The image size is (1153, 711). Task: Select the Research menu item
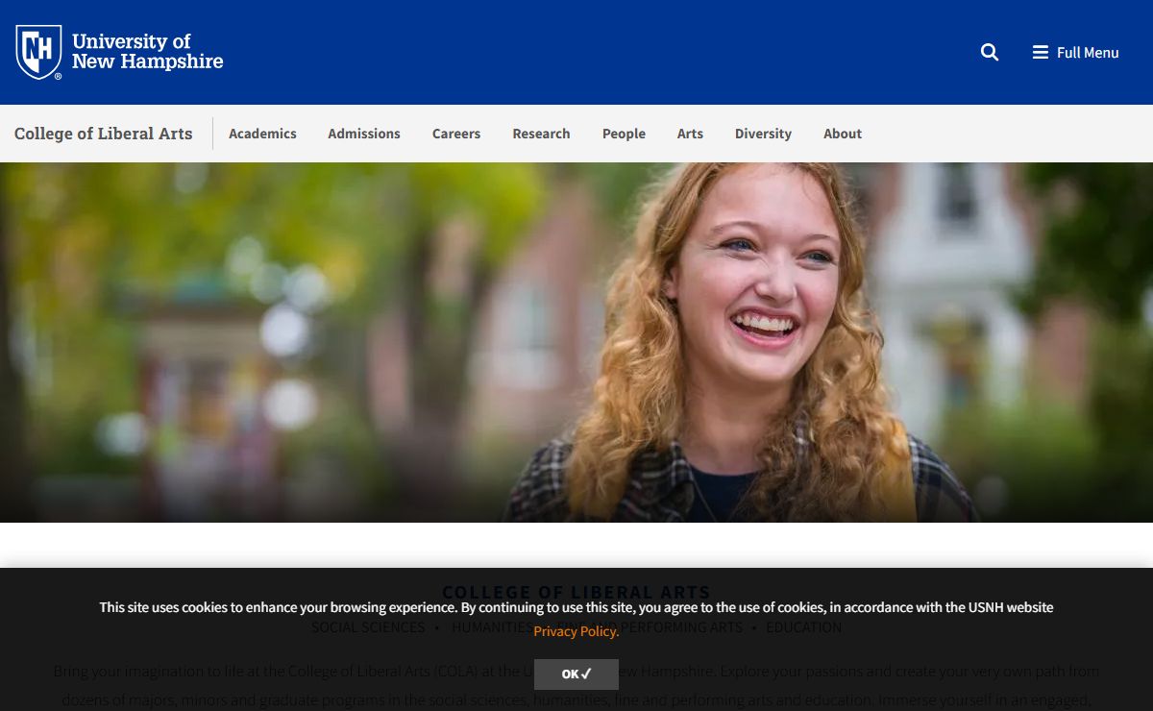point(541,134)
